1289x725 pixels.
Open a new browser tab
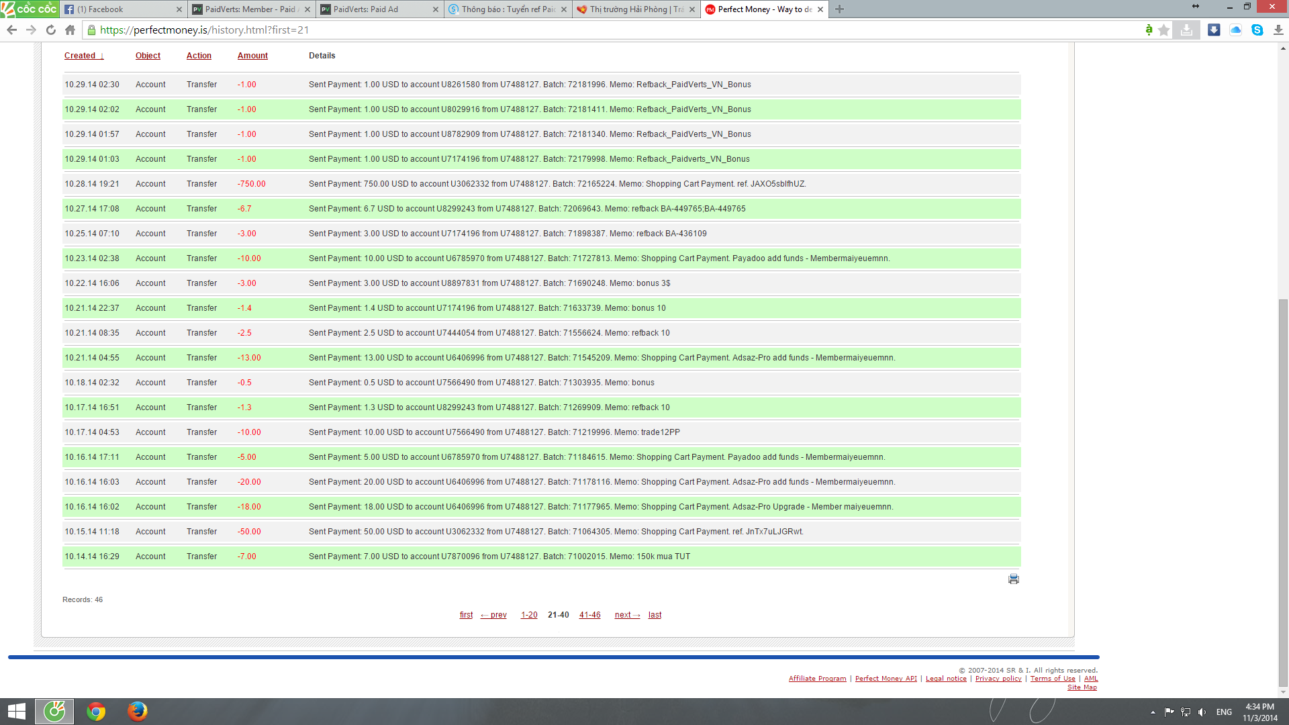click(839, 9)
